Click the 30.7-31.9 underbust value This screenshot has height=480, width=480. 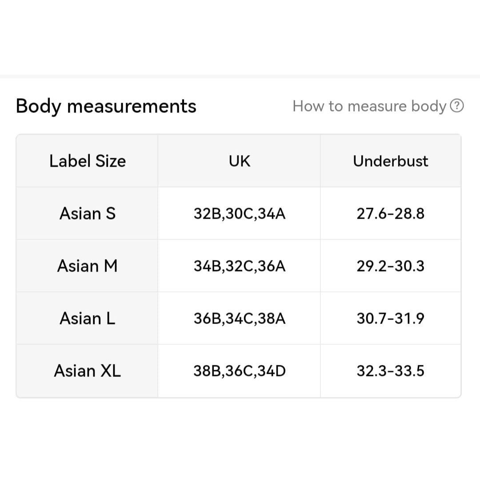tap(391, 318)
